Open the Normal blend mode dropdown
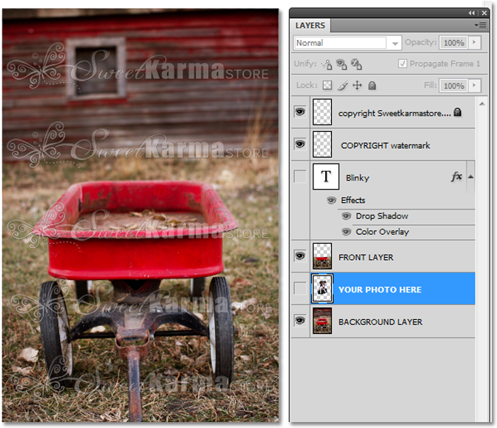The width and height of the screenshot is (497, 428). 347,43
